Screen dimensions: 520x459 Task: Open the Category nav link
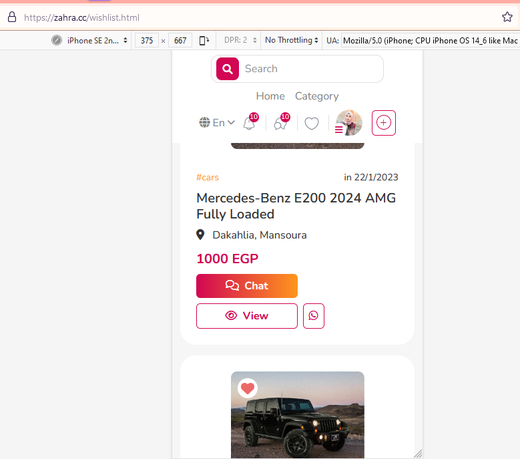click(x=316, y=96)
